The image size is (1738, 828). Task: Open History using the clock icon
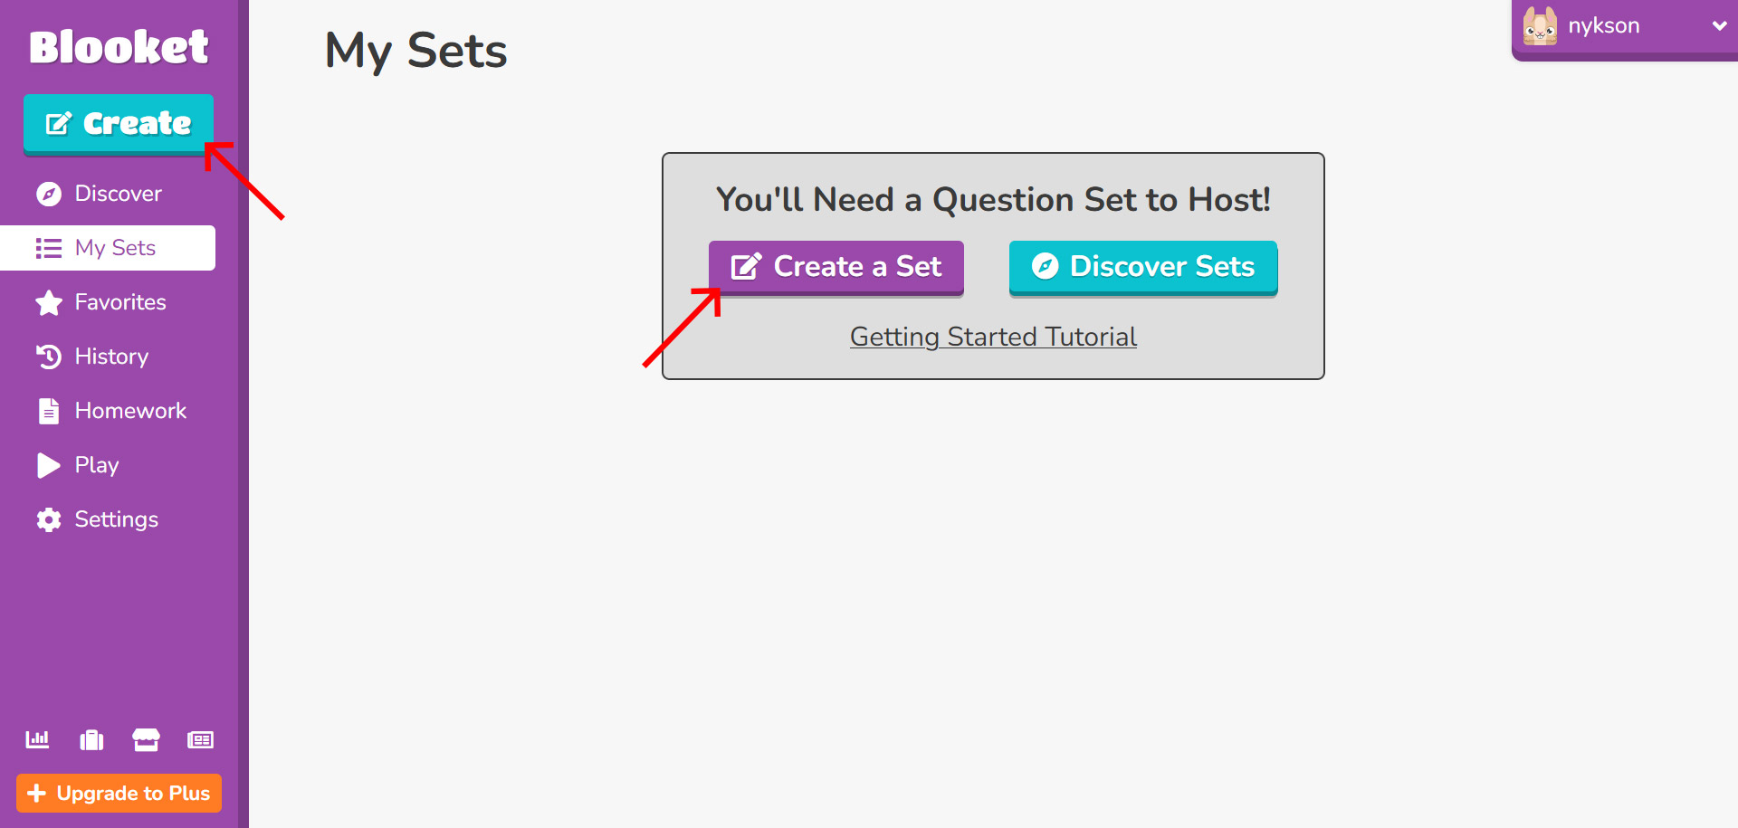coord(48,357)
